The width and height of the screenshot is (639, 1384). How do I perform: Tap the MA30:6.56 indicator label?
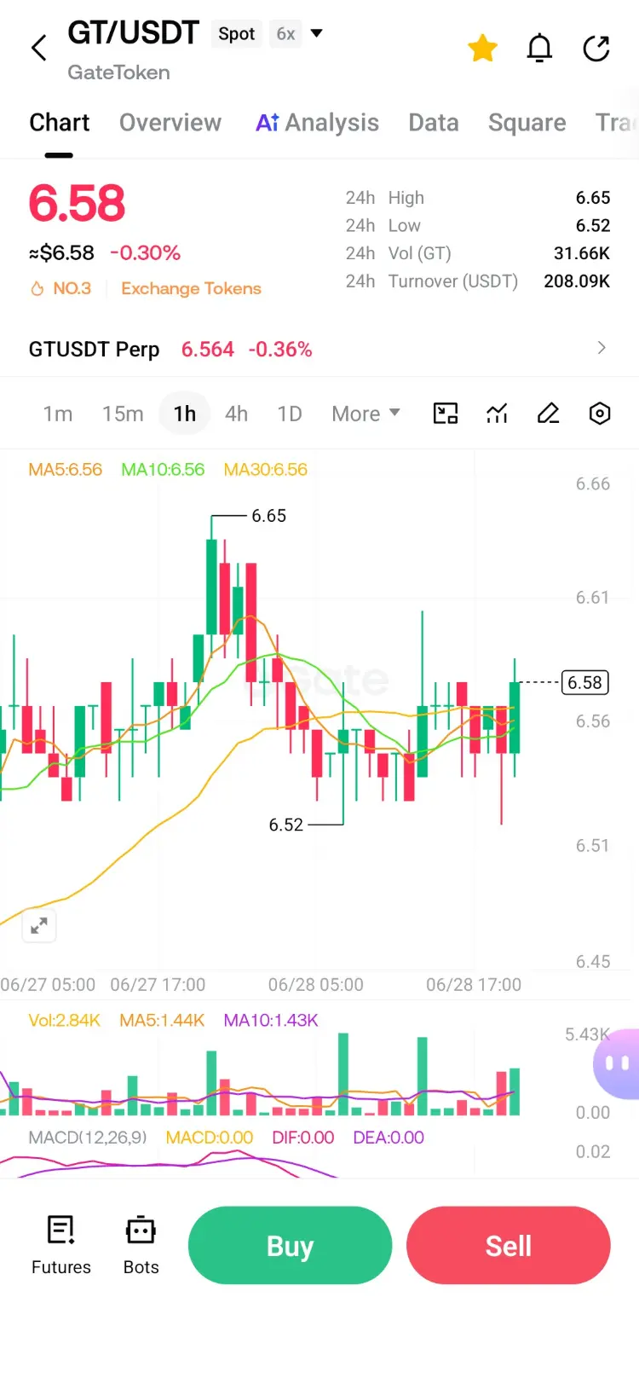pos(266,470)
